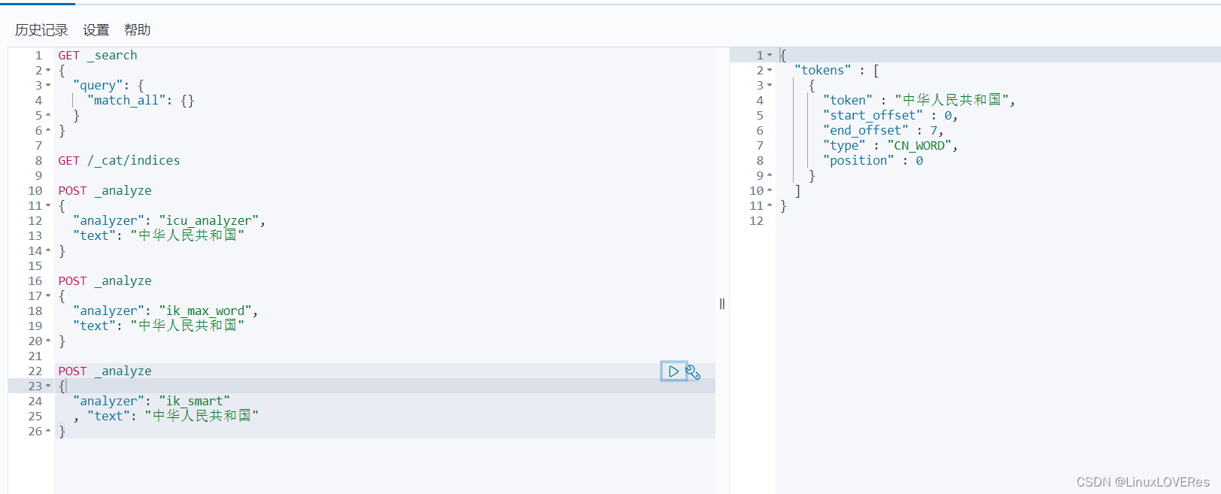
Task: Collapse fold arrow at editor line 11
Action: pos(48,206)
